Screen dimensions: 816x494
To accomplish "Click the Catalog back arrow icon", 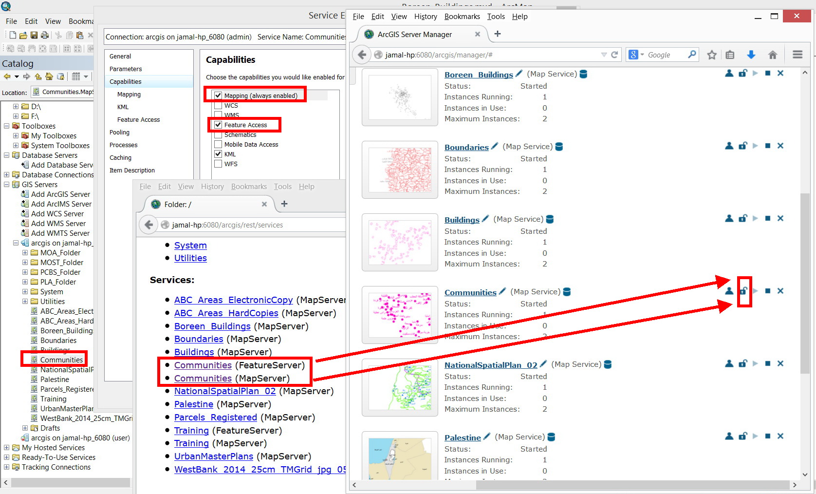I will pyautogui.click(x=7, y=76).
